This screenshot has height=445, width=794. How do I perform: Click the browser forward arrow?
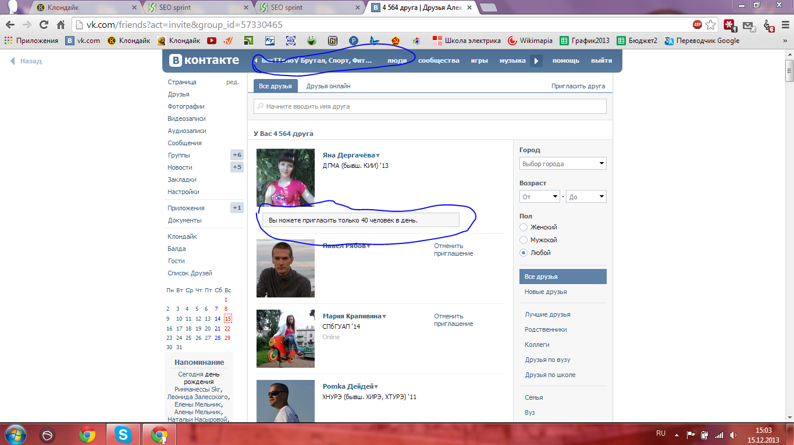(x=26, y=25)
